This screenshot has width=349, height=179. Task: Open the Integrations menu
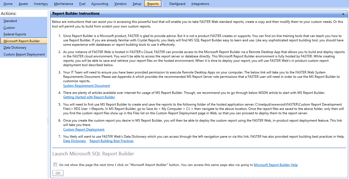pos(200,4)
